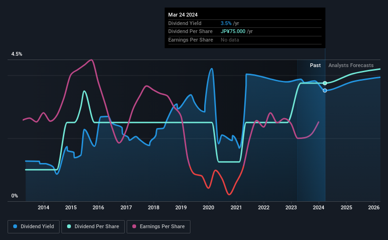Click the Dividend Yield tooltip row label
Viewport: 388px width, 240px height.
point(185,23)
